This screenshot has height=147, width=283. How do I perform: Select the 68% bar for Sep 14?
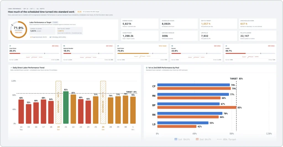(x=21, y=112)
